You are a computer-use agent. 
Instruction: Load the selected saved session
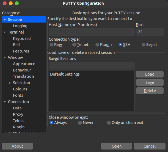[x=150, y=74]
